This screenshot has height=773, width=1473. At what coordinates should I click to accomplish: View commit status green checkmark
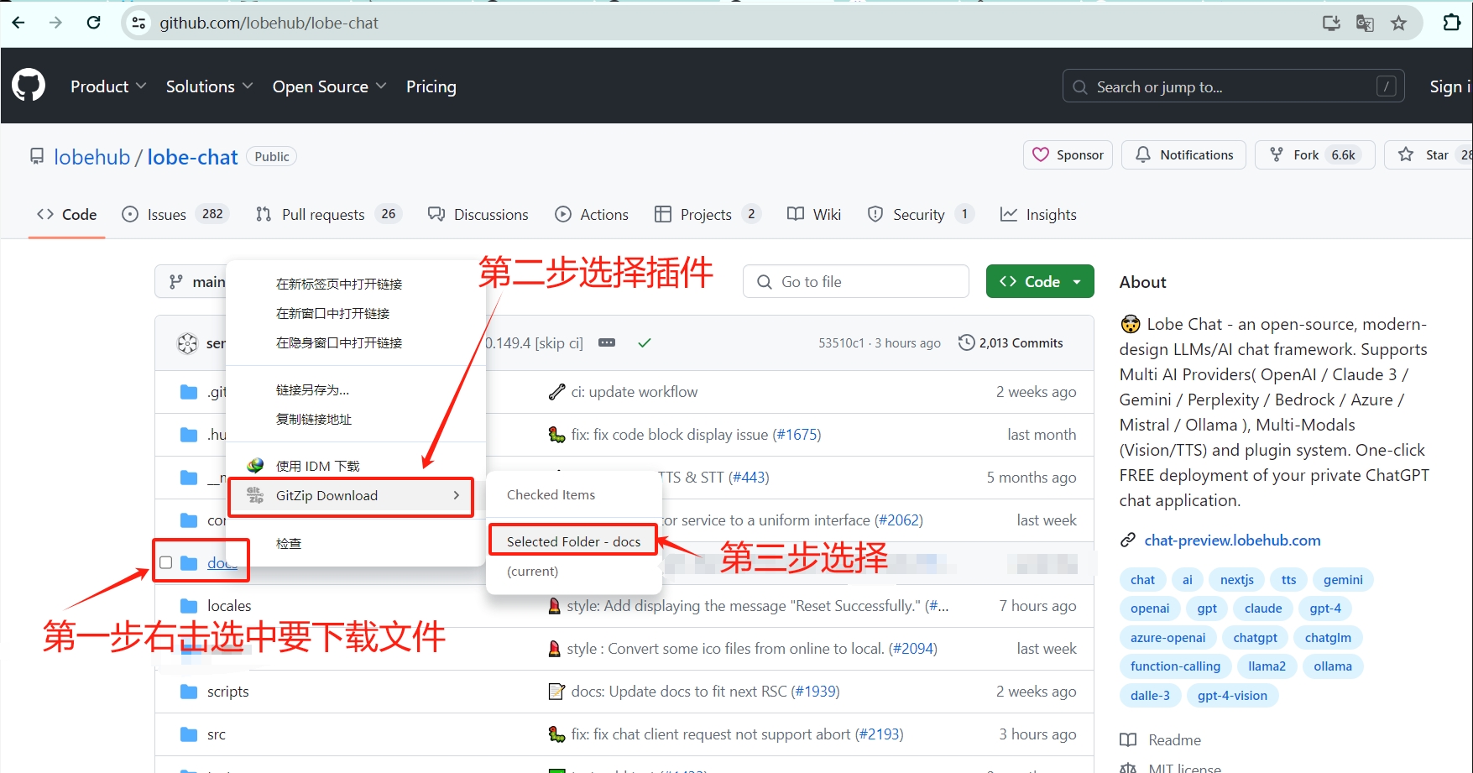645,343
